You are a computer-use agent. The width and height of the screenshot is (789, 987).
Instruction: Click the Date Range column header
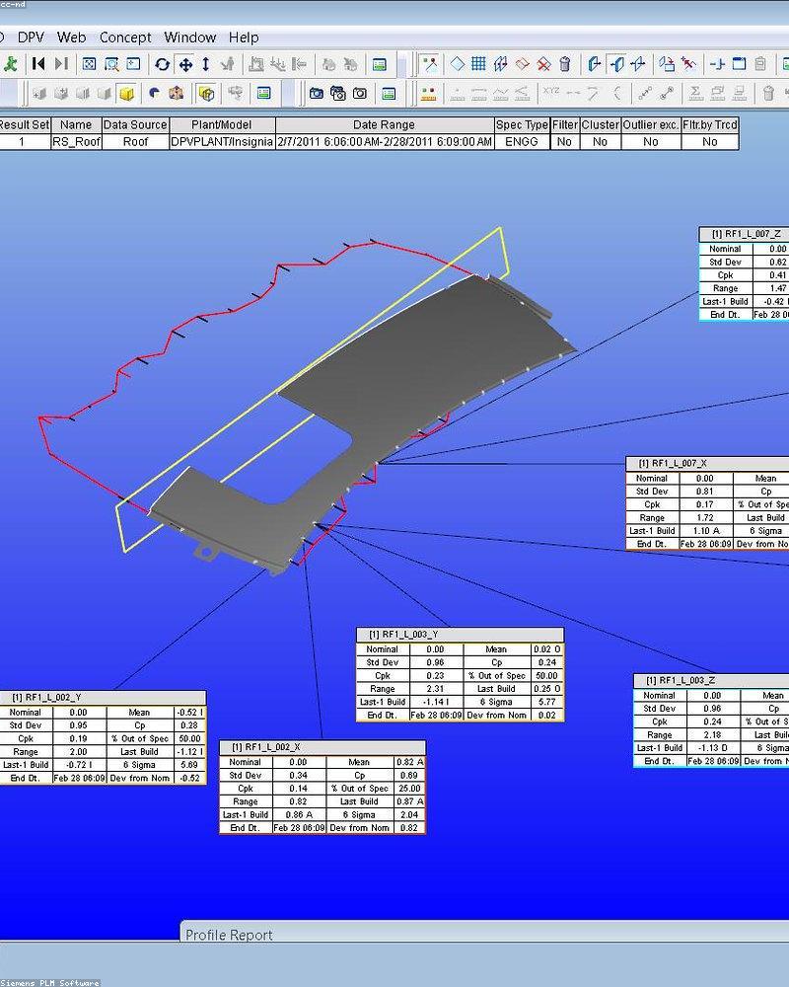click(384, 125)
